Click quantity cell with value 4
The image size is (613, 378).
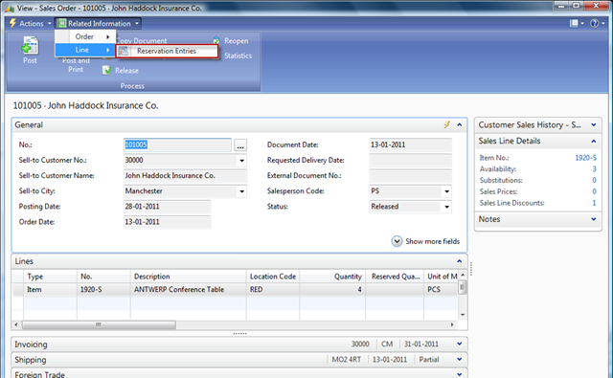tap(332, 289)
